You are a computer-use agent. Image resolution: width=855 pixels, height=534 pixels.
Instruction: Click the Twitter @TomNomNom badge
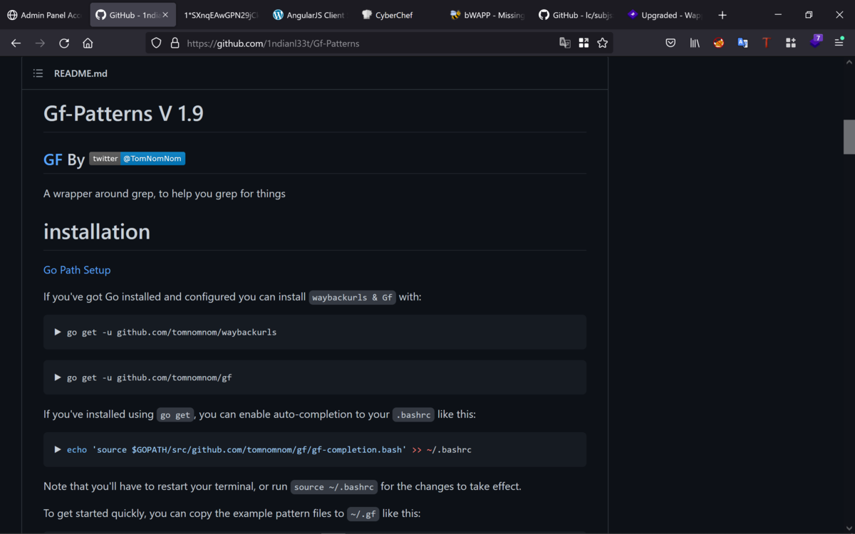tap(138, 159)
